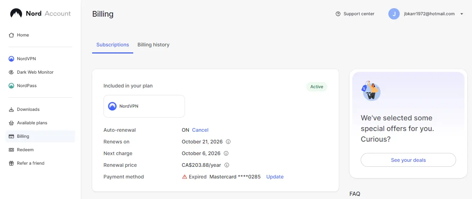
Task: Click the Active status badge
Action: click(x=317, y=87)
